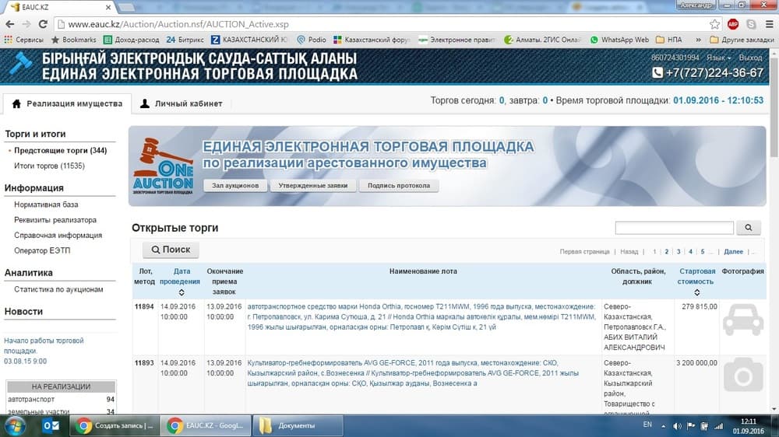Go to page 5 of results
Screen dimensions: 779x437
point(703,251)
